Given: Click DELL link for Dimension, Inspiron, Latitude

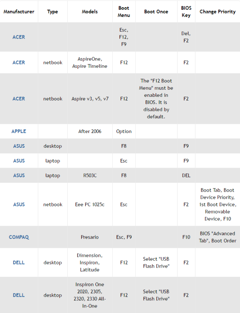Looking at the screenshot, I should pos(19,262).
